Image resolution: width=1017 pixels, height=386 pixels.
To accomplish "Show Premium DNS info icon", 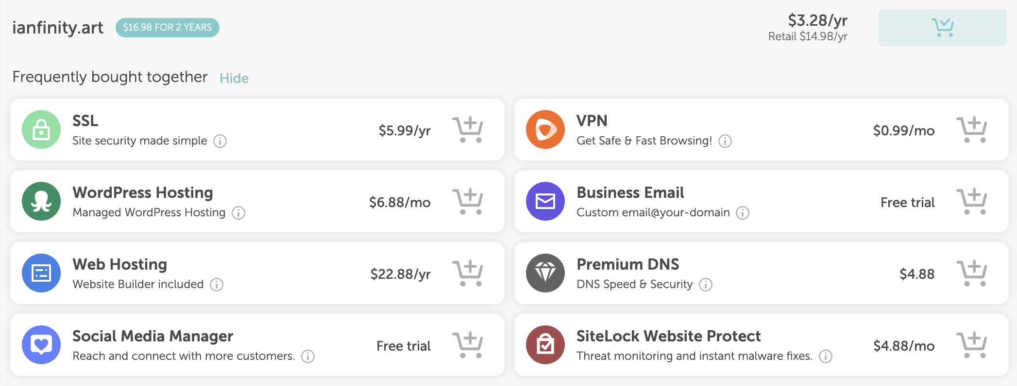I will [x=706, y=285].
